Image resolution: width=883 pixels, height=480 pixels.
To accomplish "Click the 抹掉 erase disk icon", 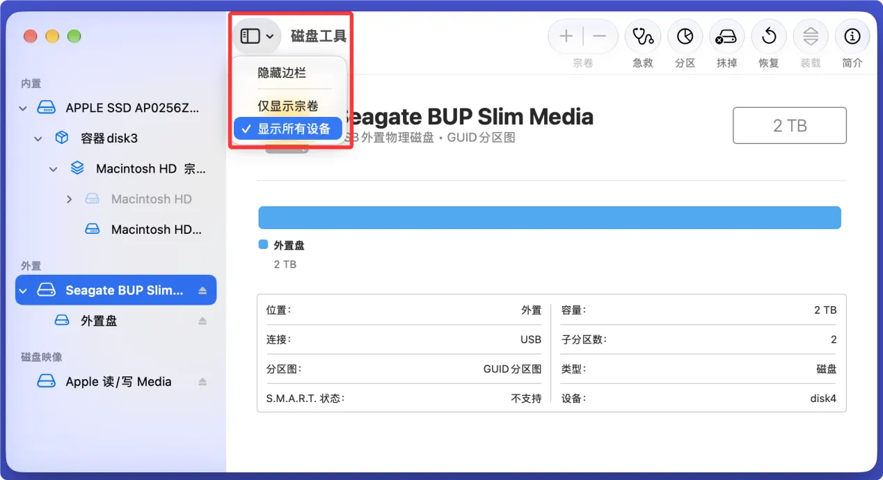I will point(726,36).
